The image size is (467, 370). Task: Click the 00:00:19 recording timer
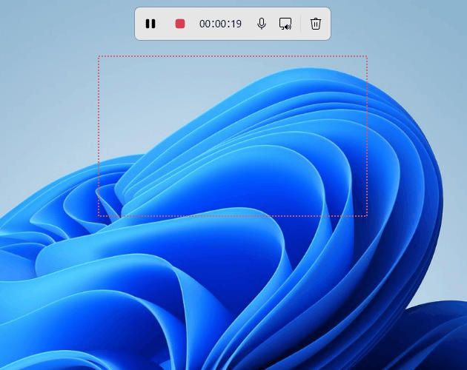tap(220, 24)
